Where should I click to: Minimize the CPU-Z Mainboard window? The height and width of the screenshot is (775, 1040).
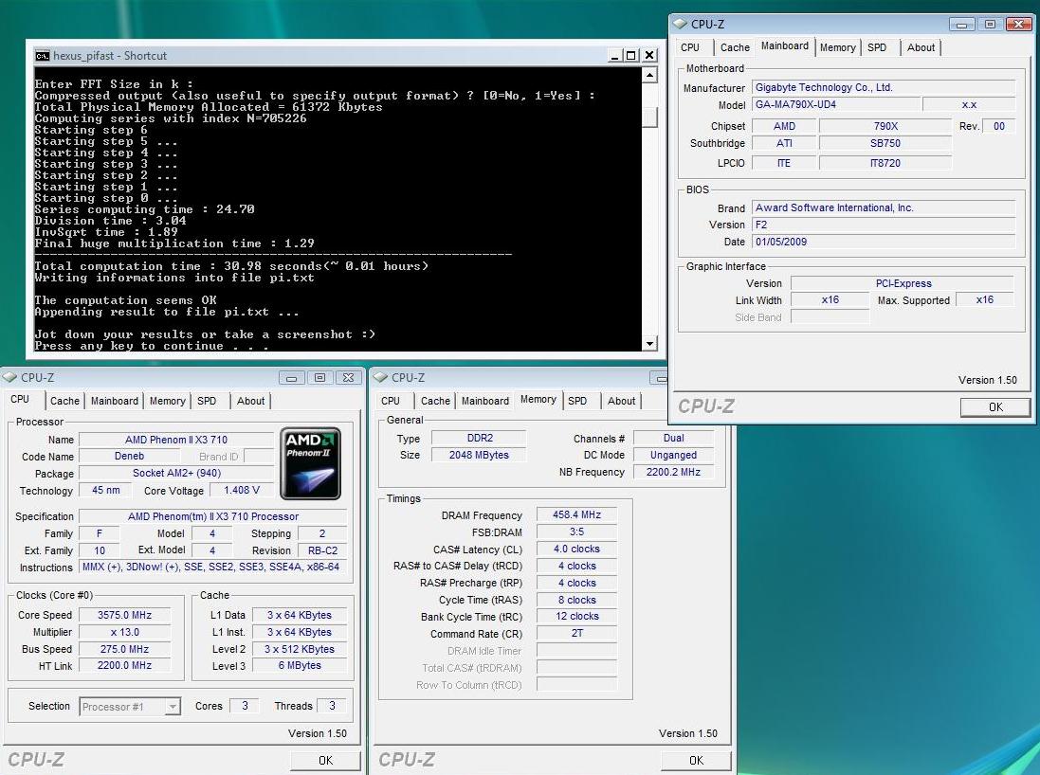(961, 25)
